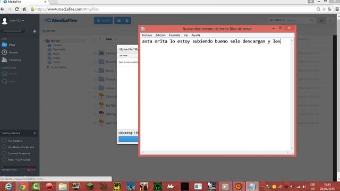Open the Notepad taskbar button
Screen dimensions: 340x191
coord(252,186)
